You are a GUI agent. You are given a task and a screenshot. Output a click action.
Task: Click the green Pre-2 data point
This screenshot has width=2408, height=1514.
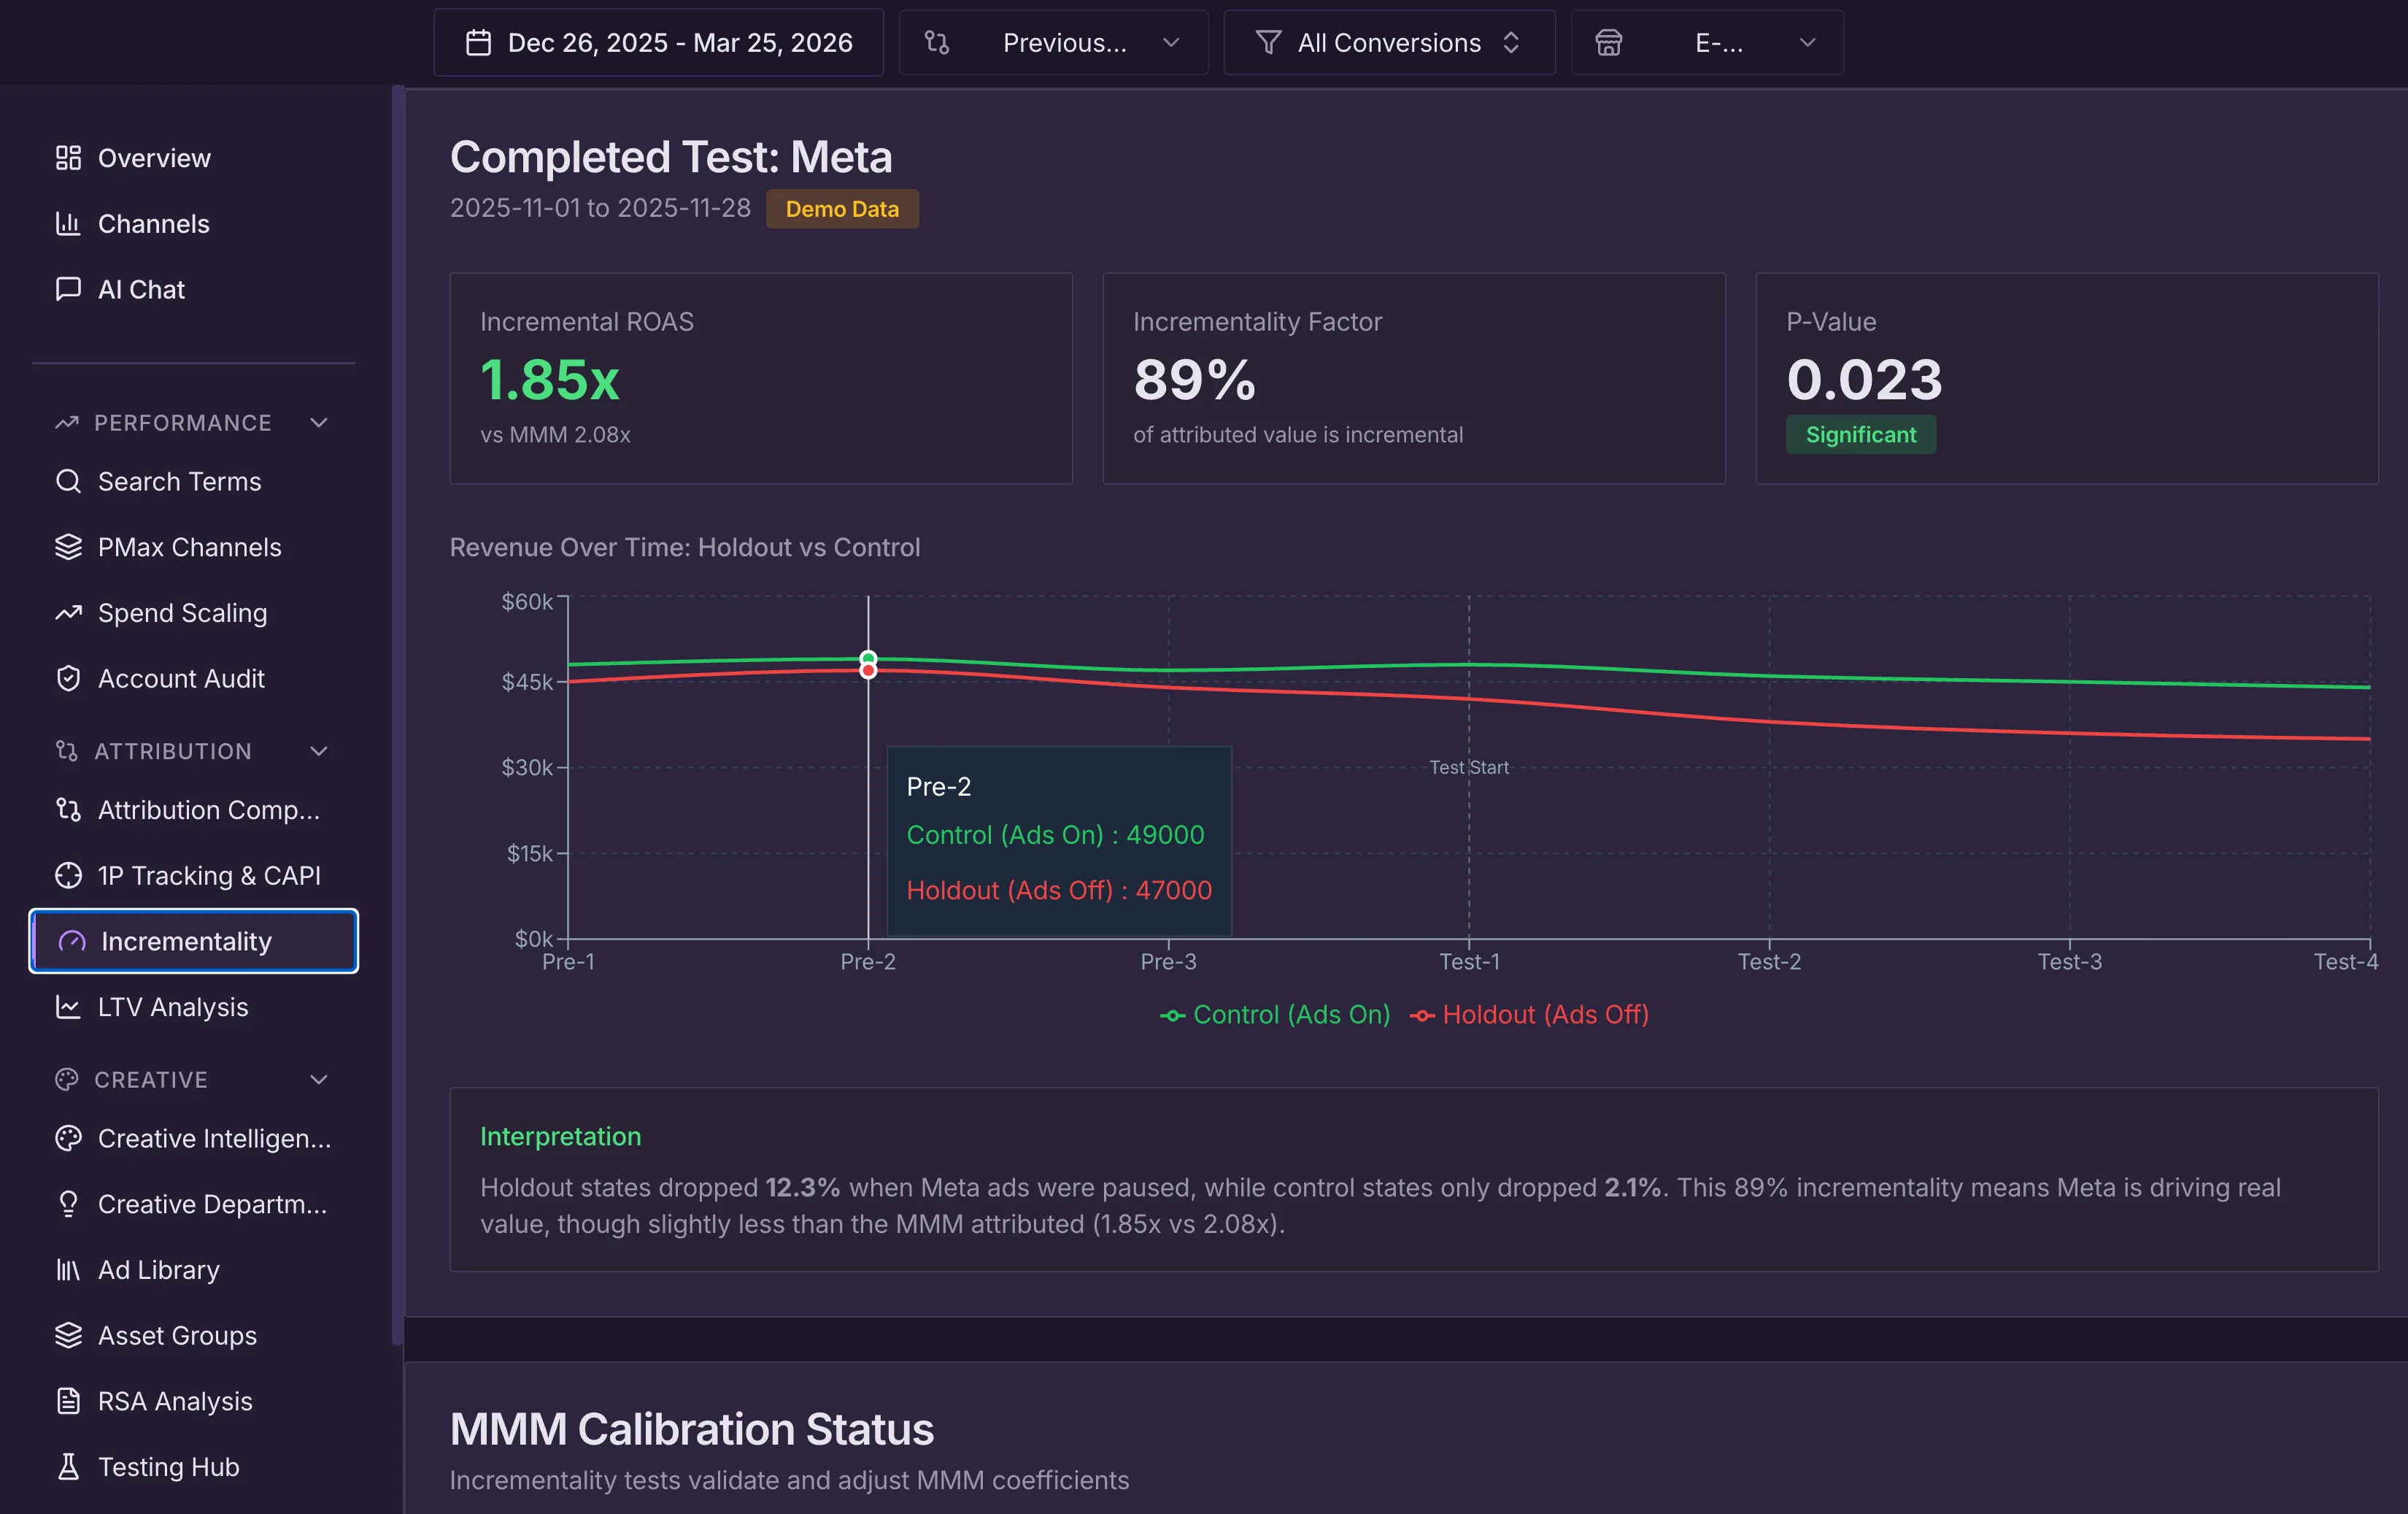(868, 658)
